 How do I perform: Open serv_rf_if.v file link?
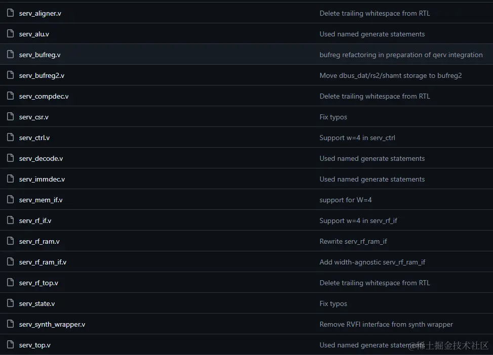pos(35,220)
